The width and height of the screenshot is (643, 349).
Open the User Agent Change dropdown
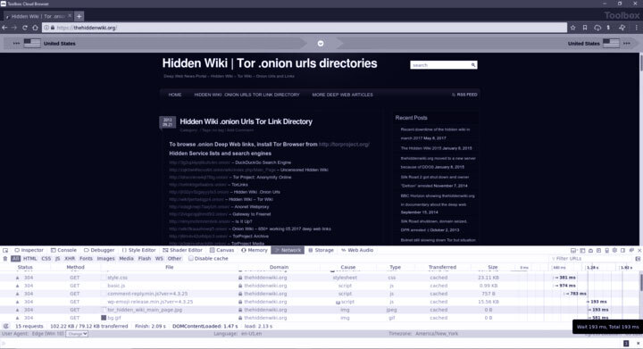[78, 334]
